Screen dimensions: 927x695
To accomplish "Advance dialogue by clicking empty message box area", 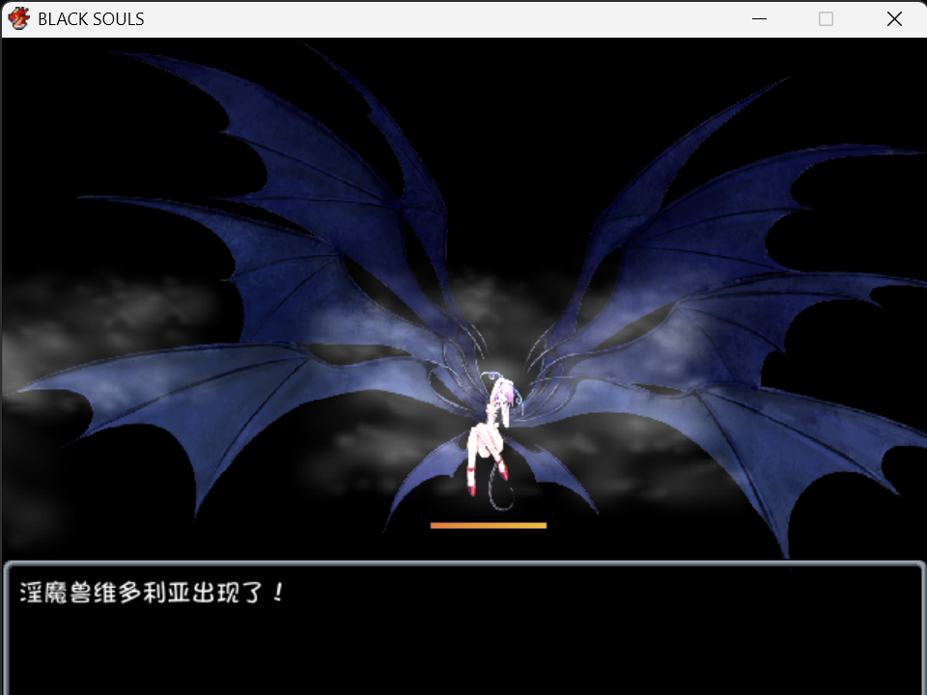I will tap(463, 650).
